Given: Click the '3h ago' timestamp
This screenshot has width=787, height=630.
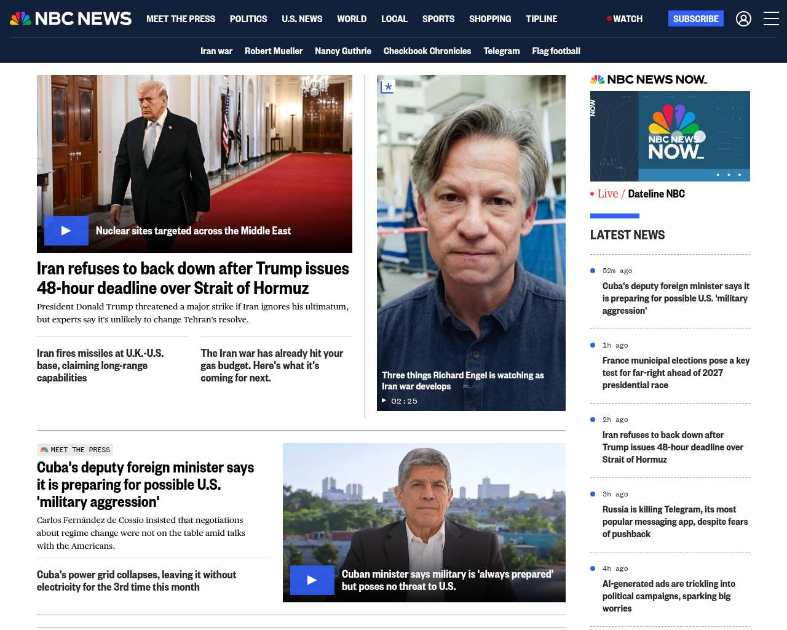Looking at the screenshot, I should 615,494.
